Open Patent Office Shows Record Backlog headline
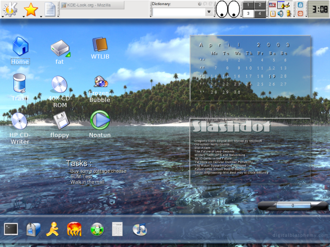The height and width of the screenshot is (247, 330). (220, 169)
